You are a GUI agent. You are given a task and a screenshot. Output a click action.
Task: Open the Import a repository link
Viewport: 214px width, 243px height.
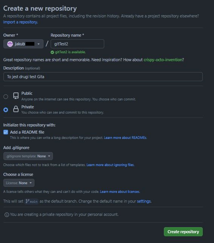pyautogui.click(x=21, y=22)
